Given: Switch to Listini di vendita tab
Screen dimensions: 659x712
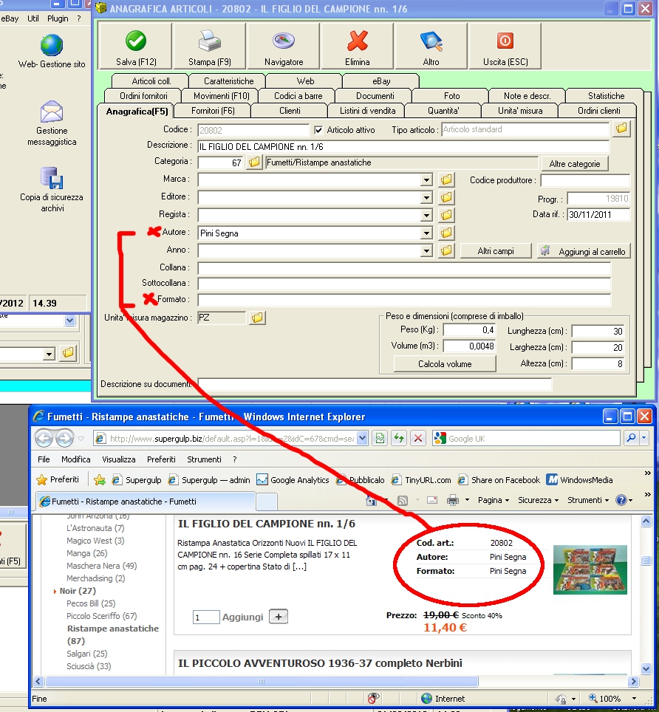Looking at the screenshot, I should (x=367, y=111).
